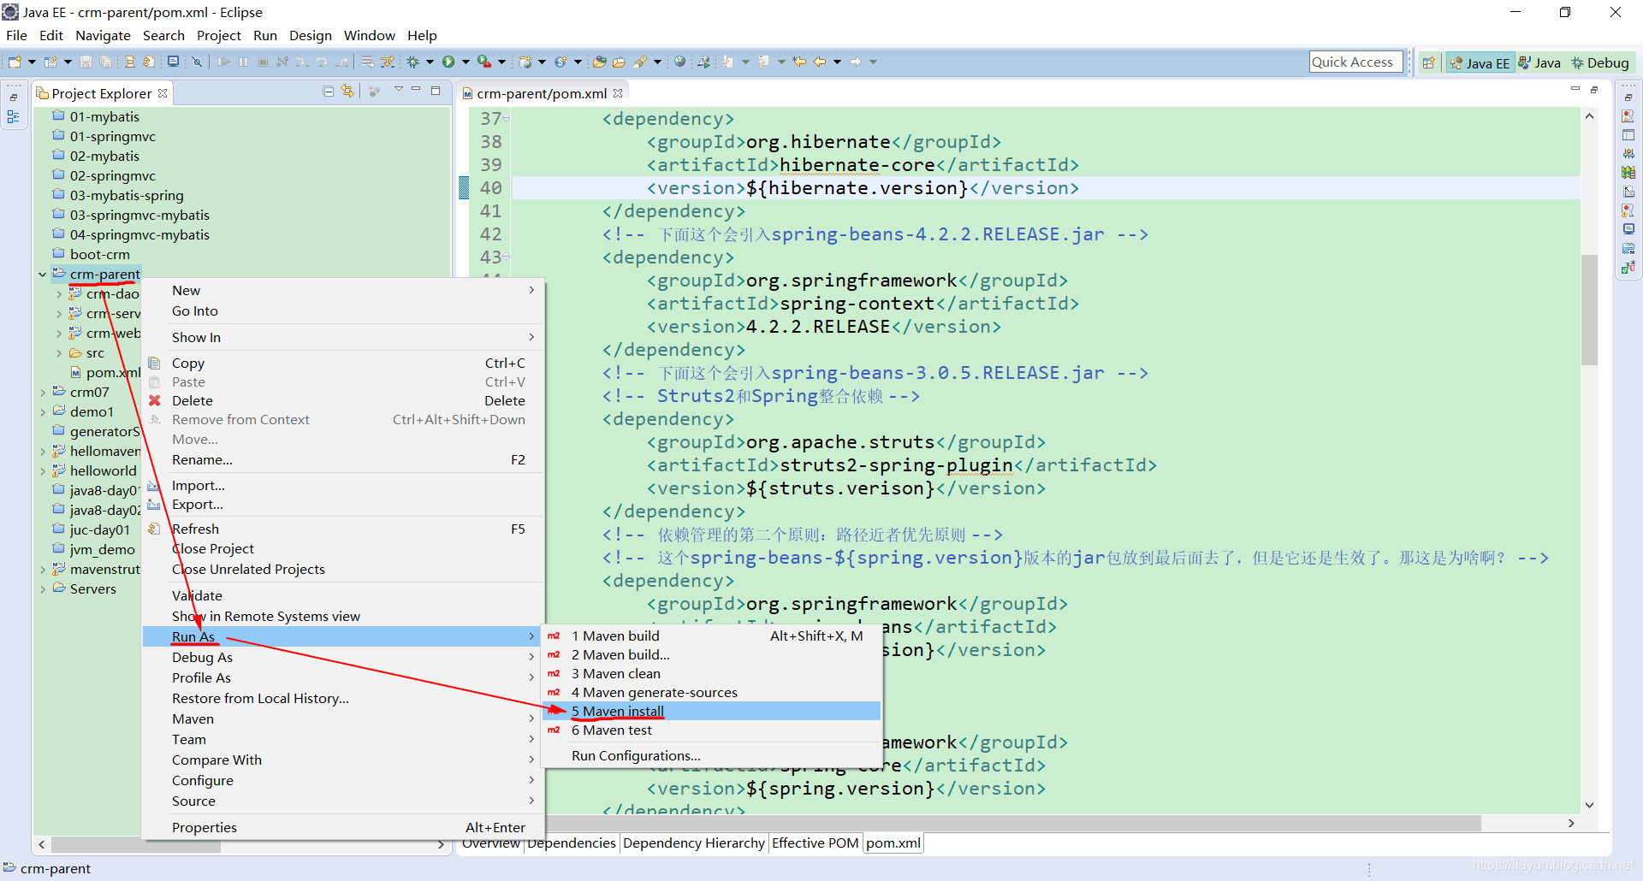Switch to the Dependencies editor tab
Image resolution: width=1643 pixels, height=881 pixels.
point(572,843)
